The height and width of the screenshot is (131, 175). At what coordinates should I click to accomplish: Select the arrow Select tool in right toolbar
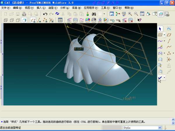(160, 29)
